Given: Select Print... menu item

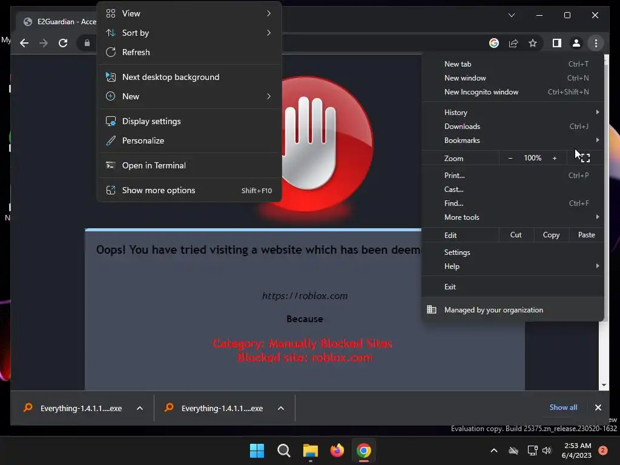Looking at the screenshot, I should (512, 175).
